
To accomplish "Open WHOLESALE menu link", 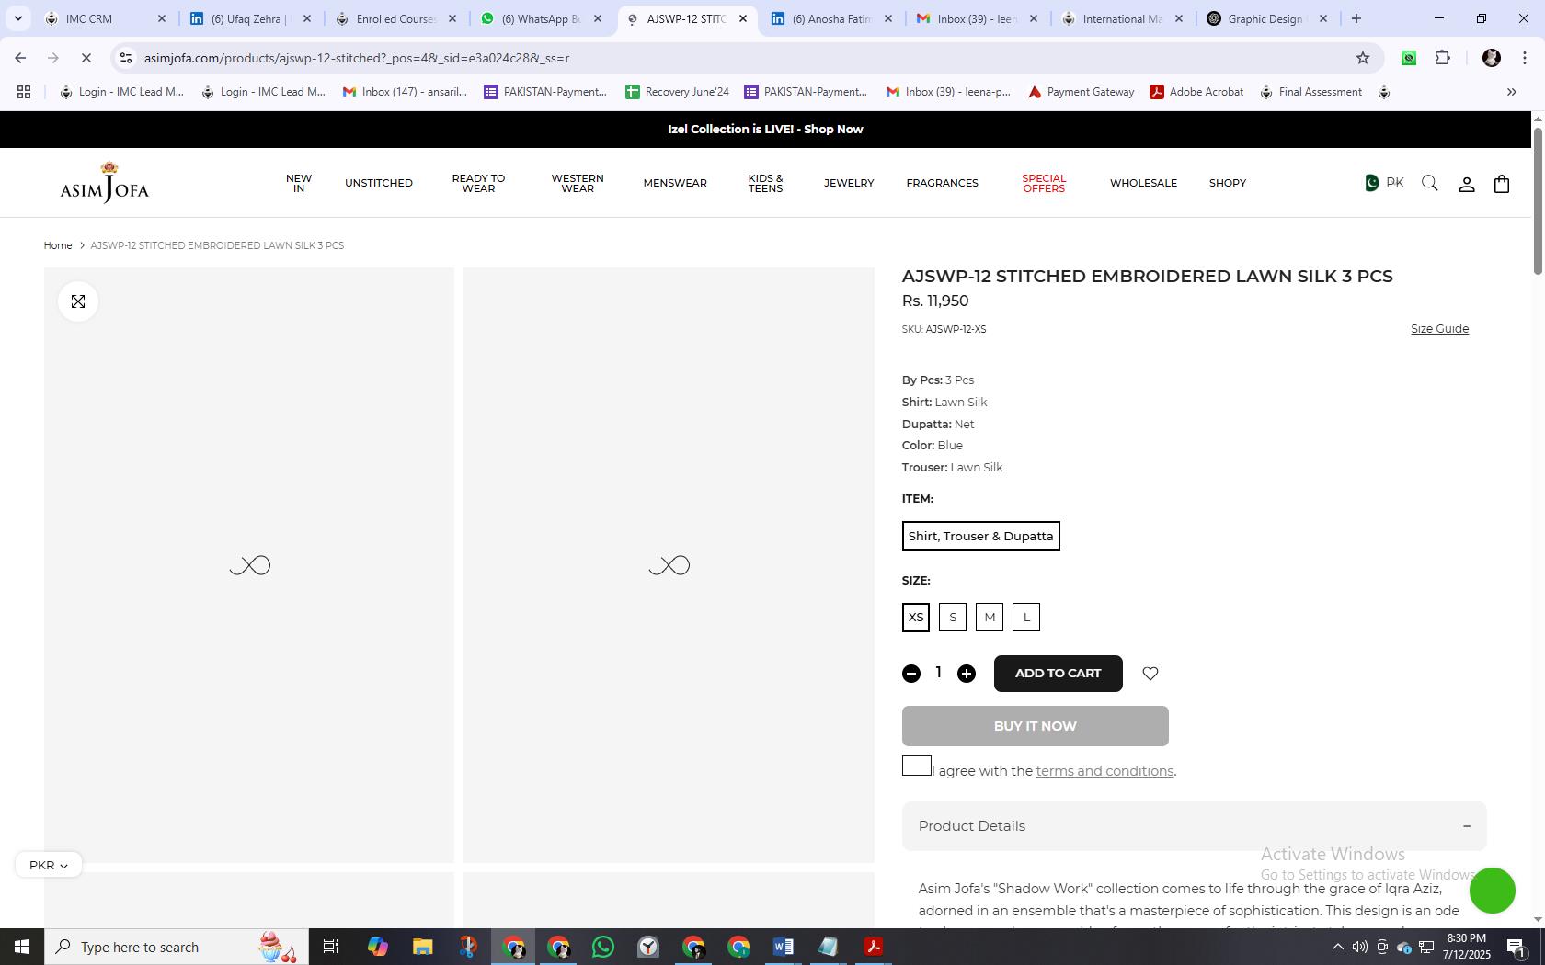I will pyautogui.click(x=1143, y=183).
